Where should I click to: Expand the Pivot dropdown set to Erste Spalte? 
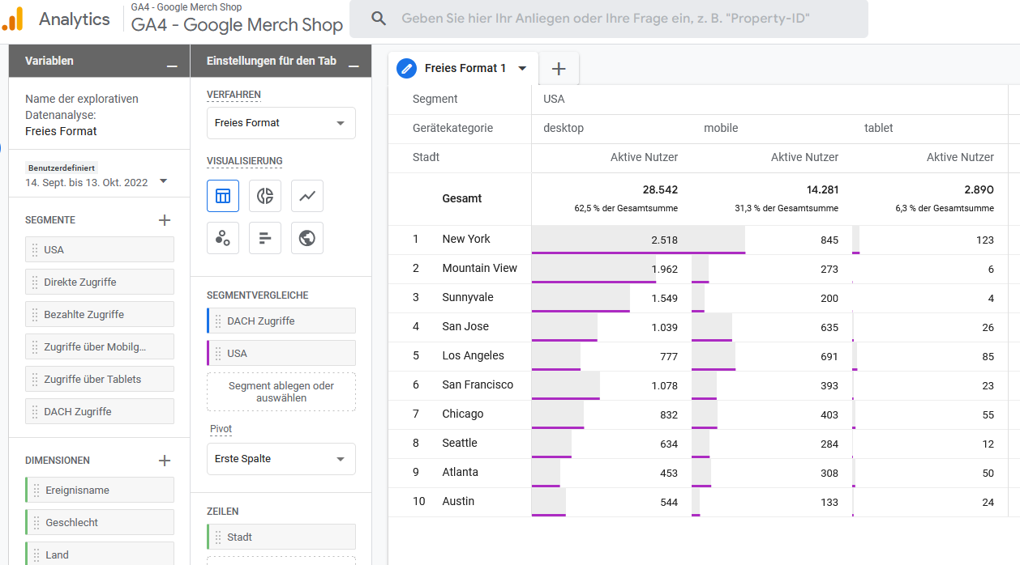[281, 459]
